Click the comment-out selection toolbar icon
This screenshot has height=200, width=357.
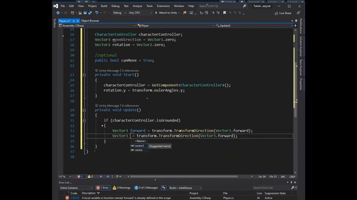click(x=213, y=13)
